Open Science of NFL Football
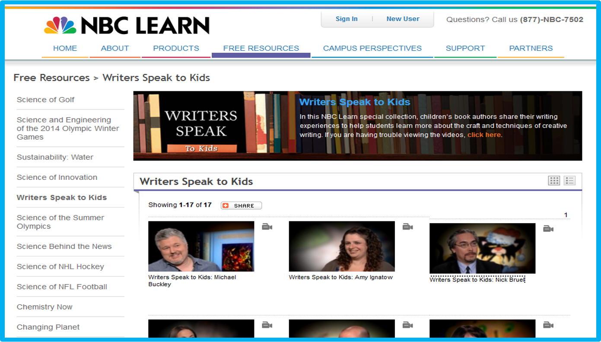Screen dimensions: 601x342 click(x=62, y=287)
